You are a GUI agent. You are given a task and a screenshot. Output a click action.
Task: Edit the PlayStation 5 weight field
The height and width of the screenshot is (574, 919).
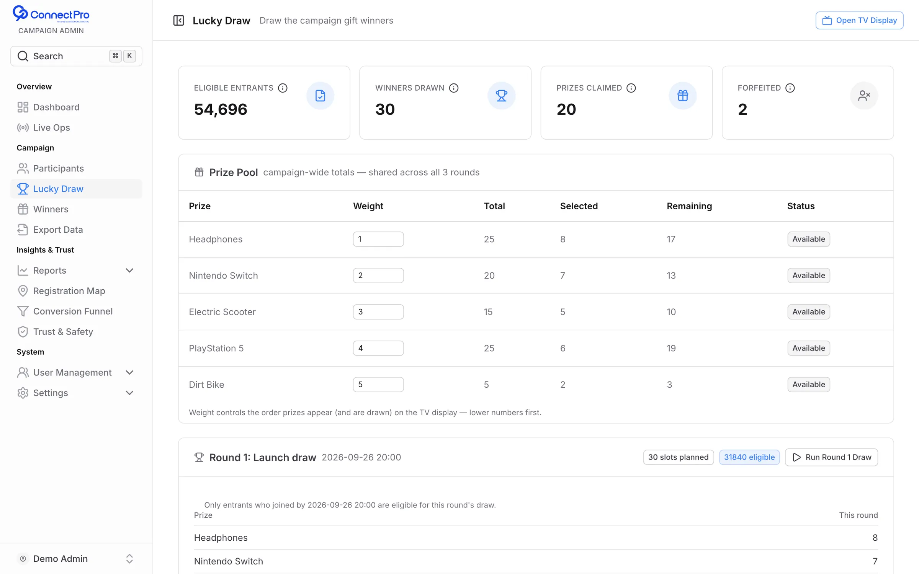point(378,348)
